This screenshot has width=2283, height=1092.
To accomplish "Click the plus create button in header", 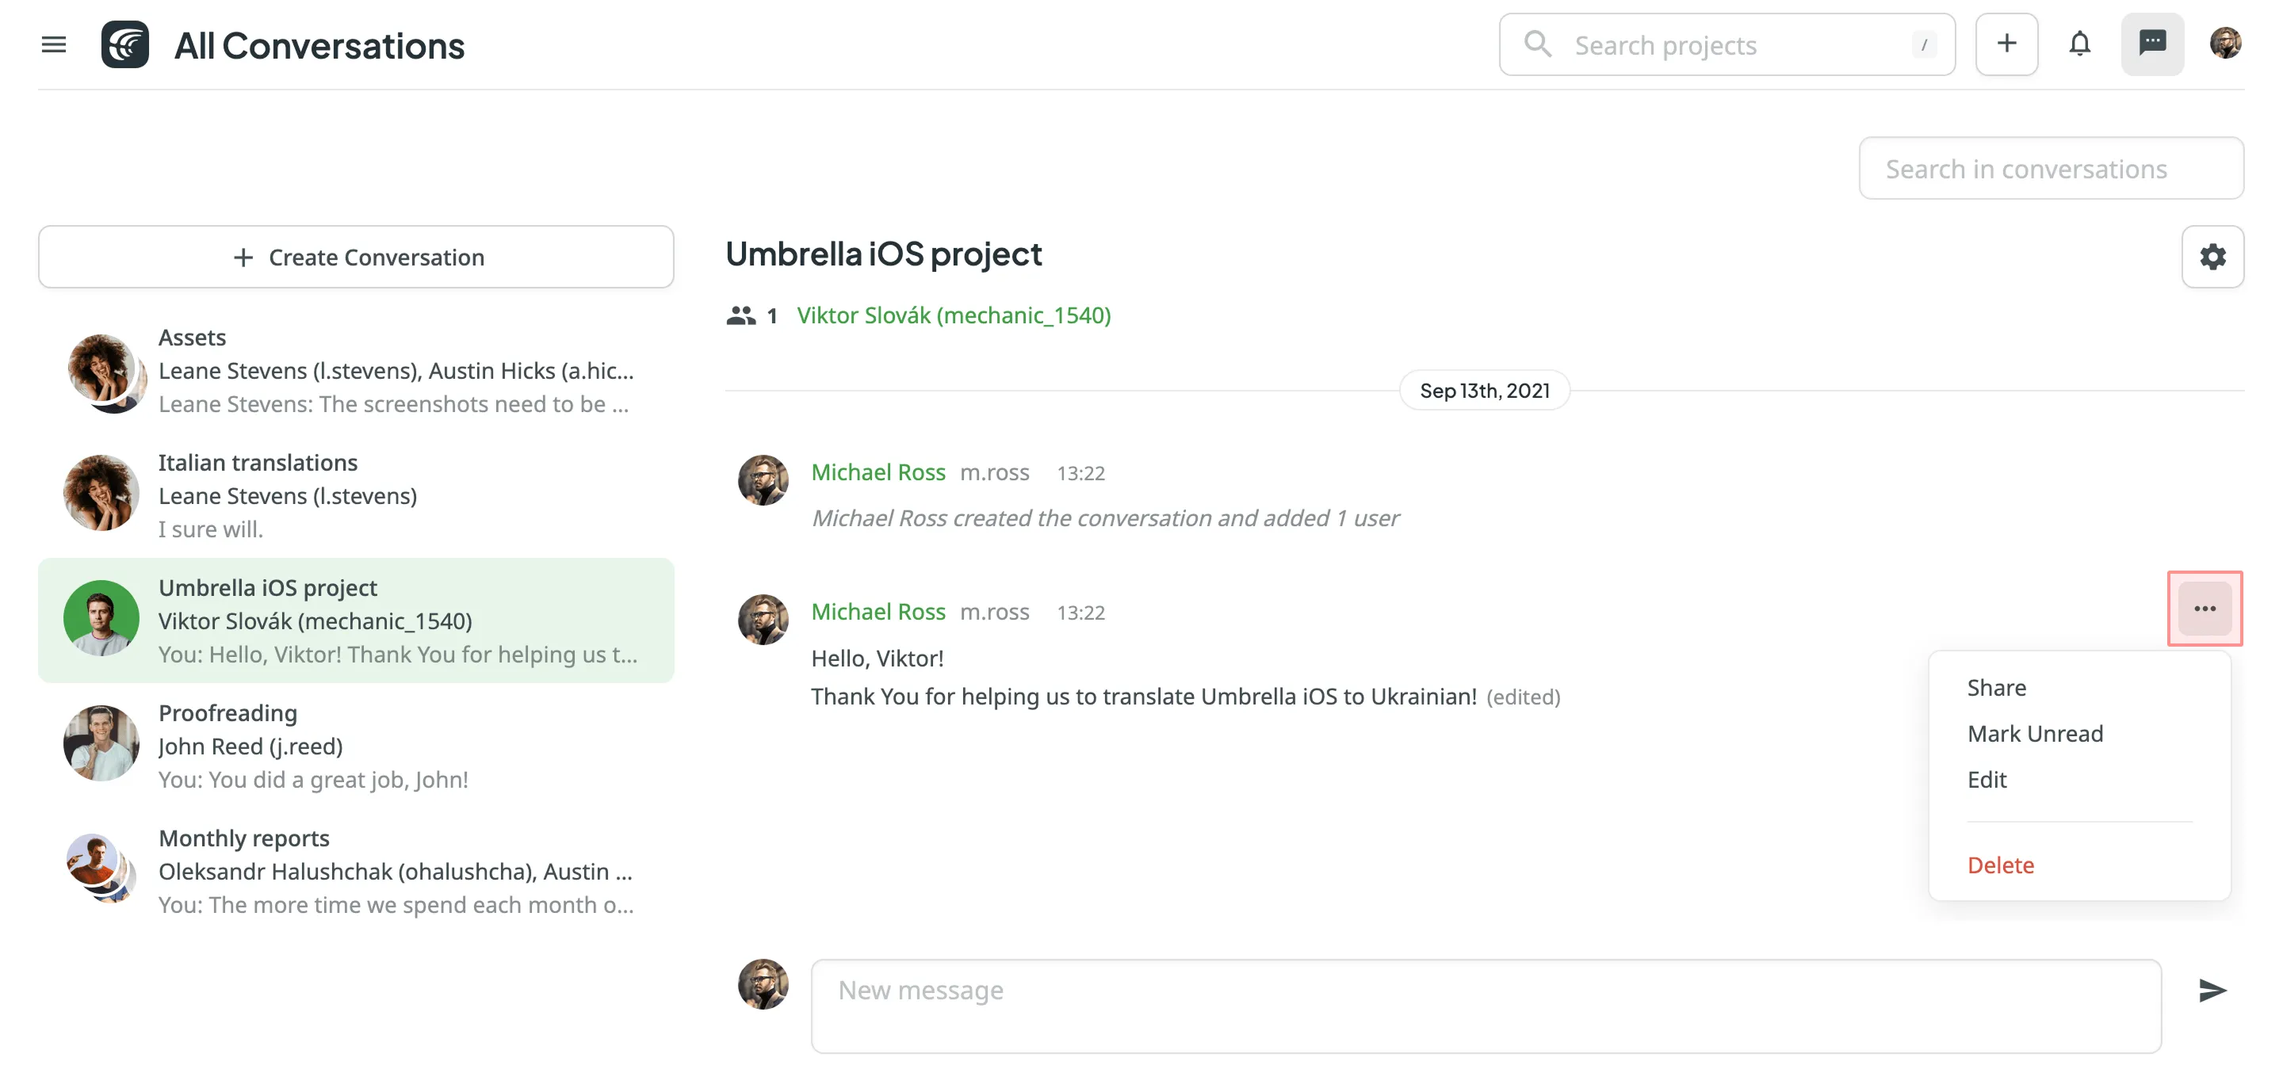I will point(2006,44).
